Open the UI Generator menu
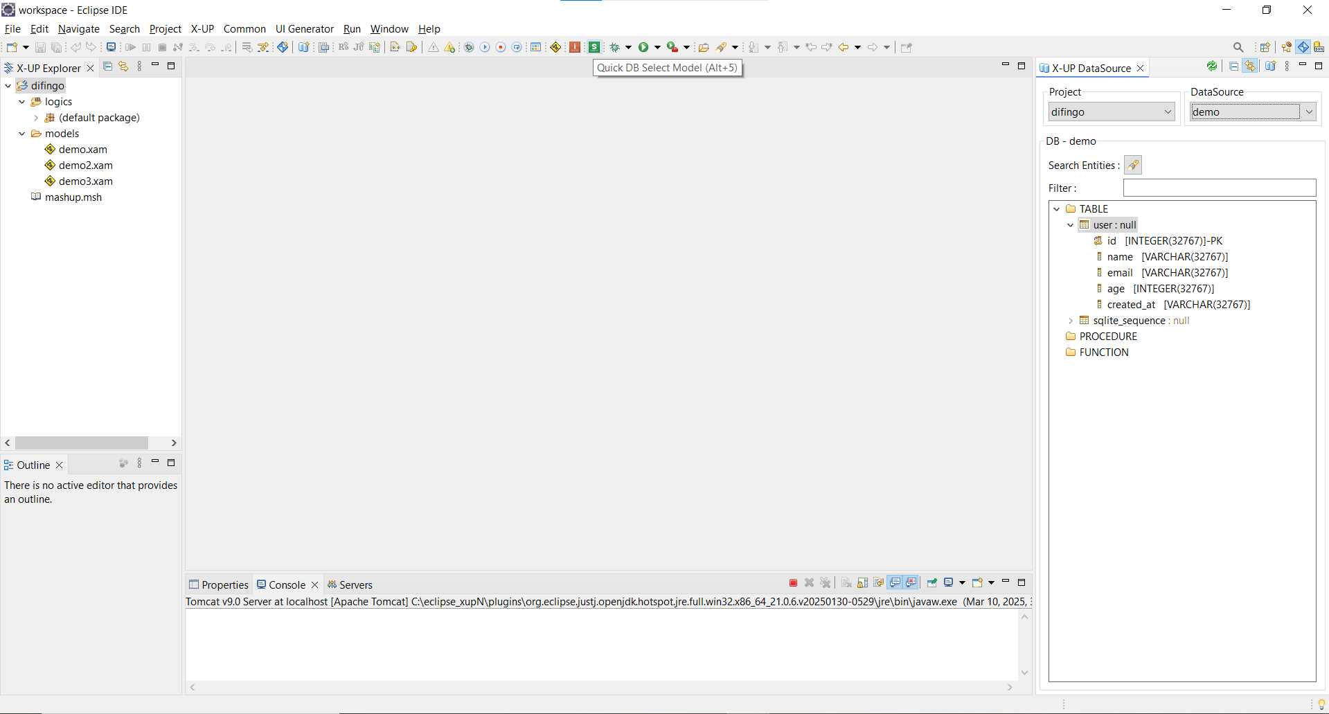This screenshot has height=714, width=1329. point(304,29)
